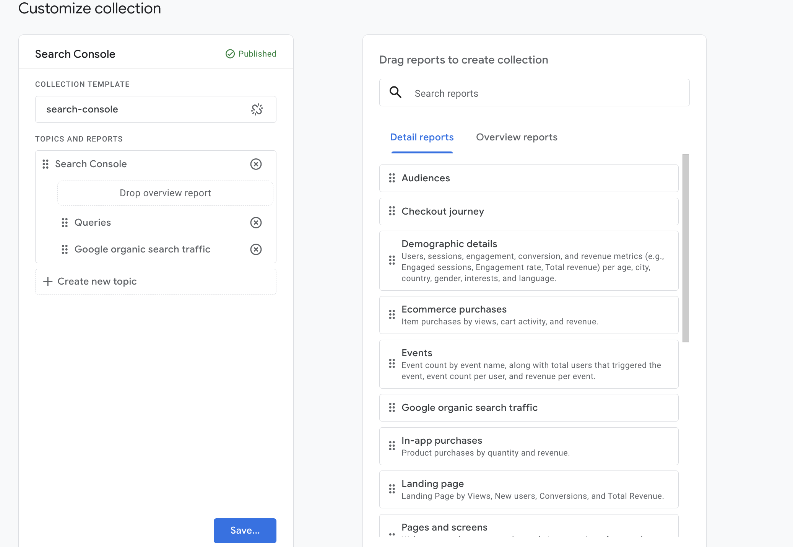The height and width of the screenshot is (547, 793).
Task: Switch to Overview reports tab
Action: click(x=517, y=137)
